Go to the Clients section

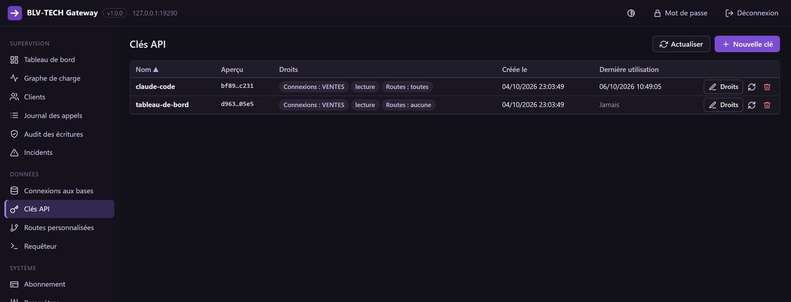(59, 97)
